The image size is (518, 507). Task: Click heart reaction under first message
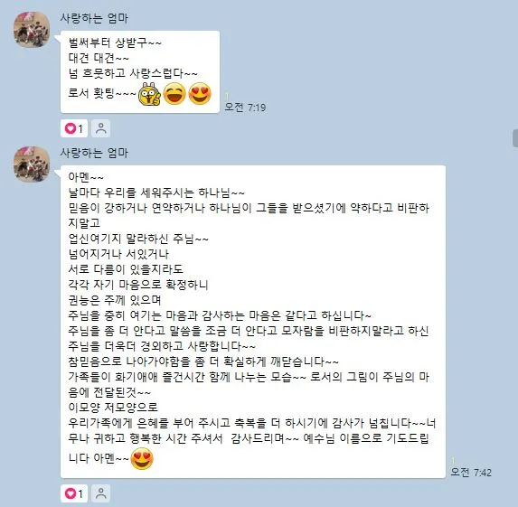74,128
